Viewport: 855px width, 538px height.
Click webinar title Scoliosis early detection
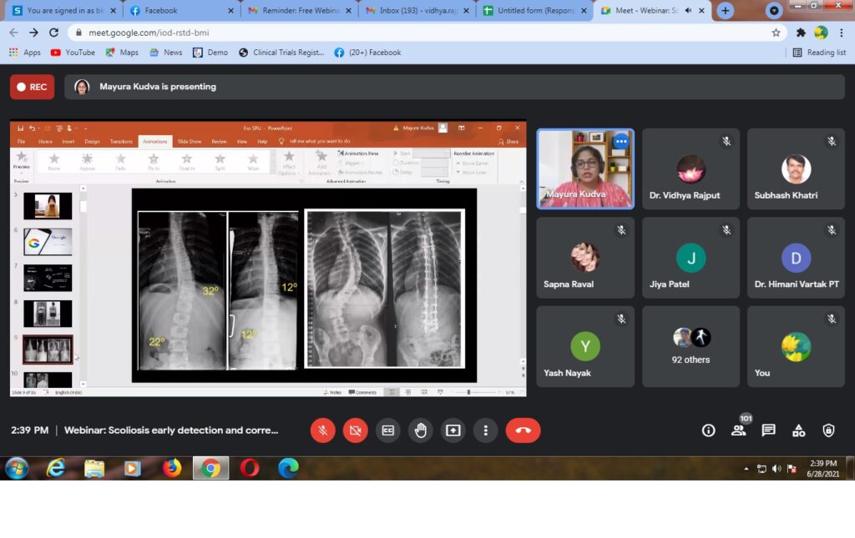(x=171, y=430)
